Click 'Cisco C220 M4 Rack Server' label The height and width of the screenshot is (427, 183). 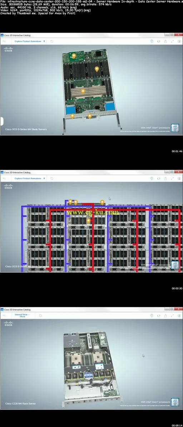[x=20, y=404]
